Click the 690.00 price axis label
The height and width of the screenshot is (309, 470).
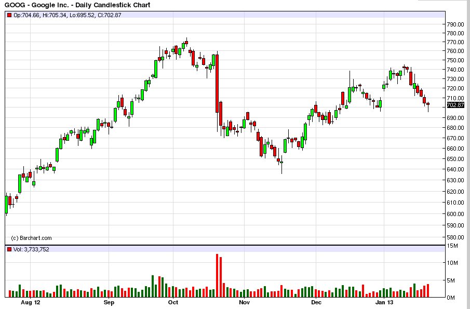pos(455,118)
